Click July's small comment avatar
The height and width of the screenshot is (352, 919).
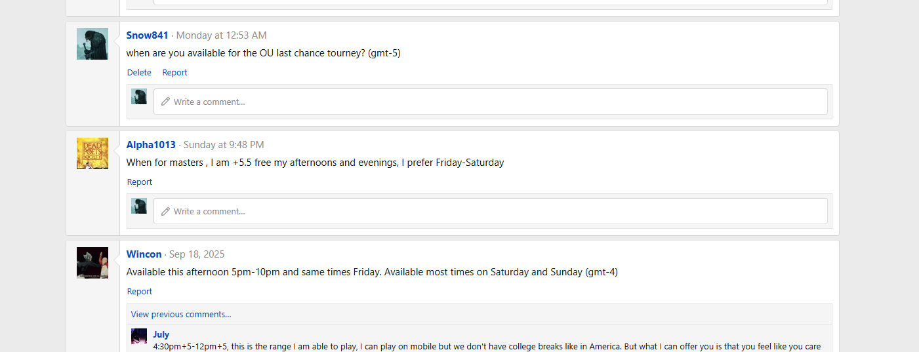coord(139,336)
